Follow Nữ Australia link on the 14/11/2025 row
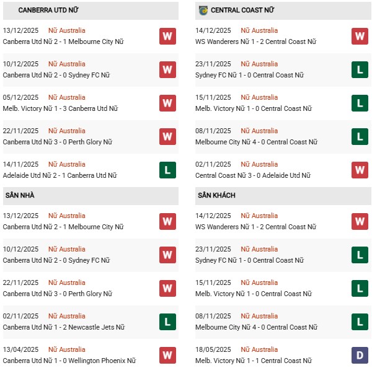The image size is (372, 368). 67,164
